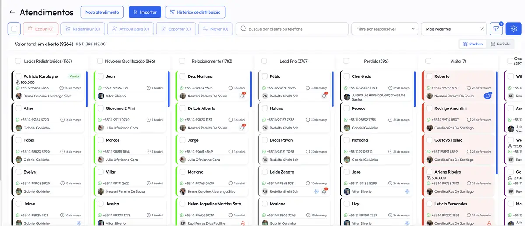Click the bell icon on Dr Luis Alberto card
The width and height of the screenshot is (525, 226).
(242, 128)
